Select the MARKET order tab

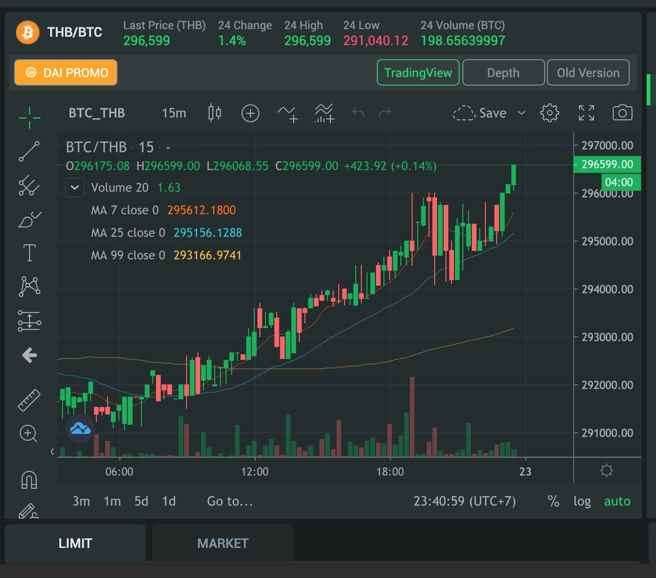(x=223, y=543)
